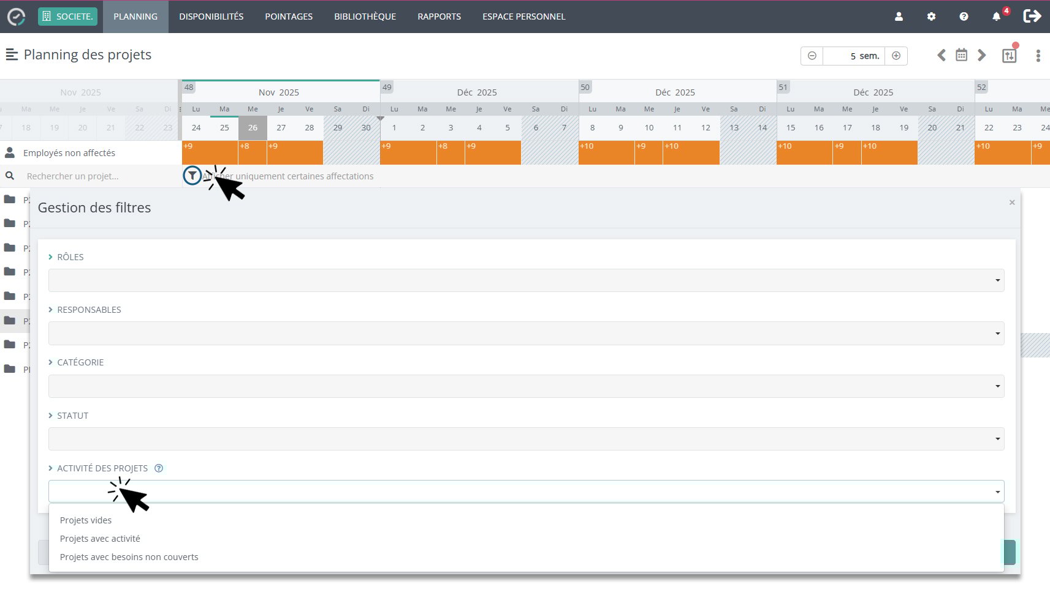This screenshot has width=1050, height=595.
Task: Click the SOCIETE button in top bar
Action: (x=67, y=17)
